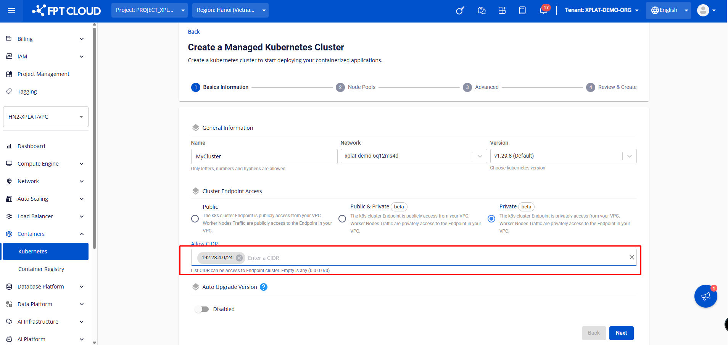Screen dimensions: 728x345
Task: Open the announcements megaphone button
Action: (x=705, y=296)
